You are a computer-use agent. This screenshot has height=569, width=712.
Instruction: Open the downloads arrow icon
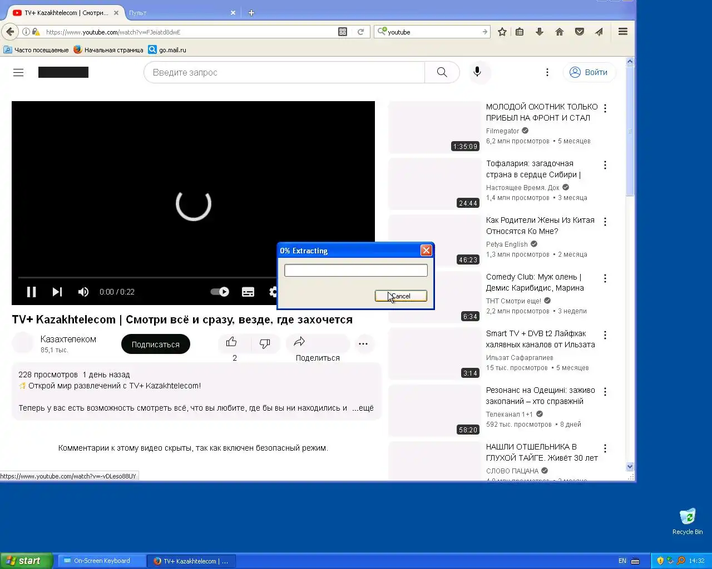(540, 32)
